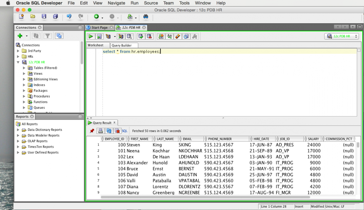Open the 12c PDB HR connection dropdown

pyautogui.click(x=342, y=36)
